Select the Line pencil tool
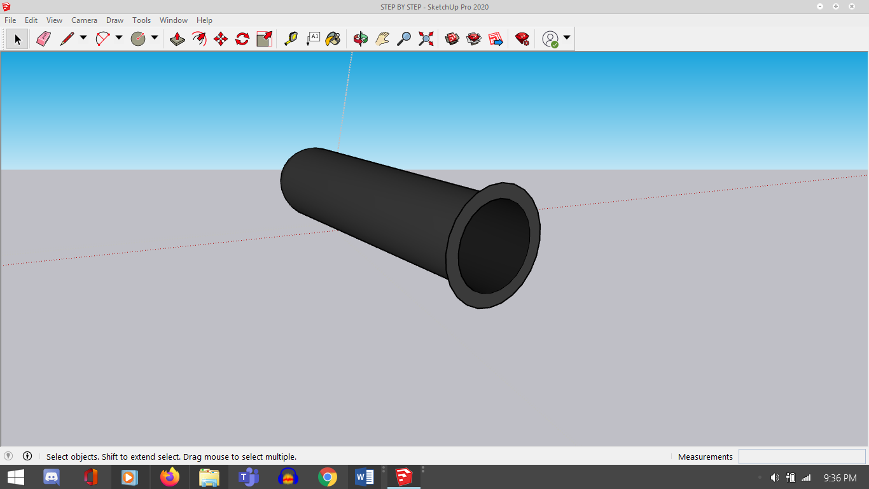Image resolution: width=869 pixels, height=489 pixels. tap(67, 39)
